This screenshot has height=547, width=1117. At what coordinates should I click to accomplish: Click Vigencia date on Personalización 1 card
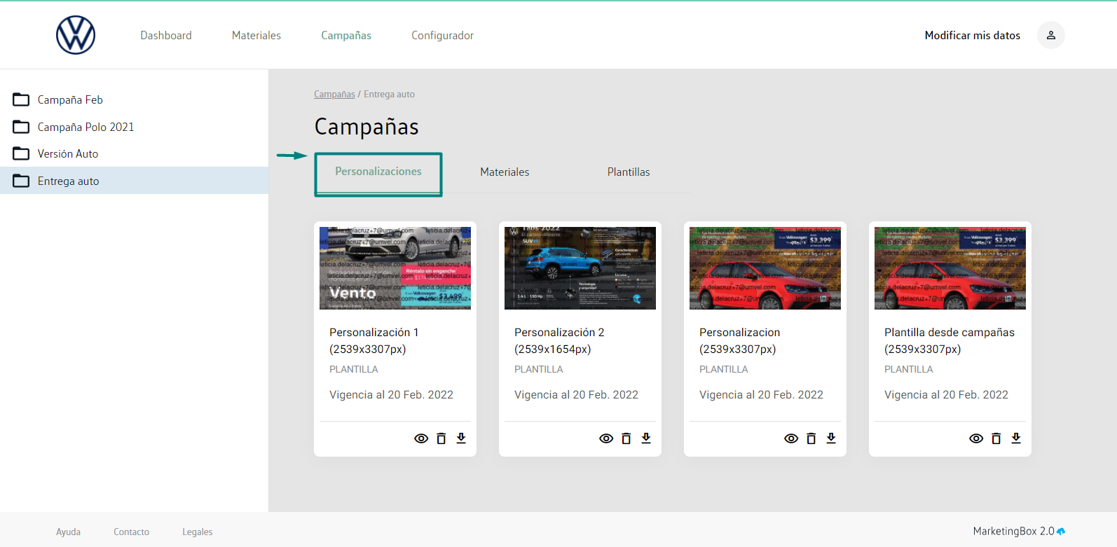[391, 394]
